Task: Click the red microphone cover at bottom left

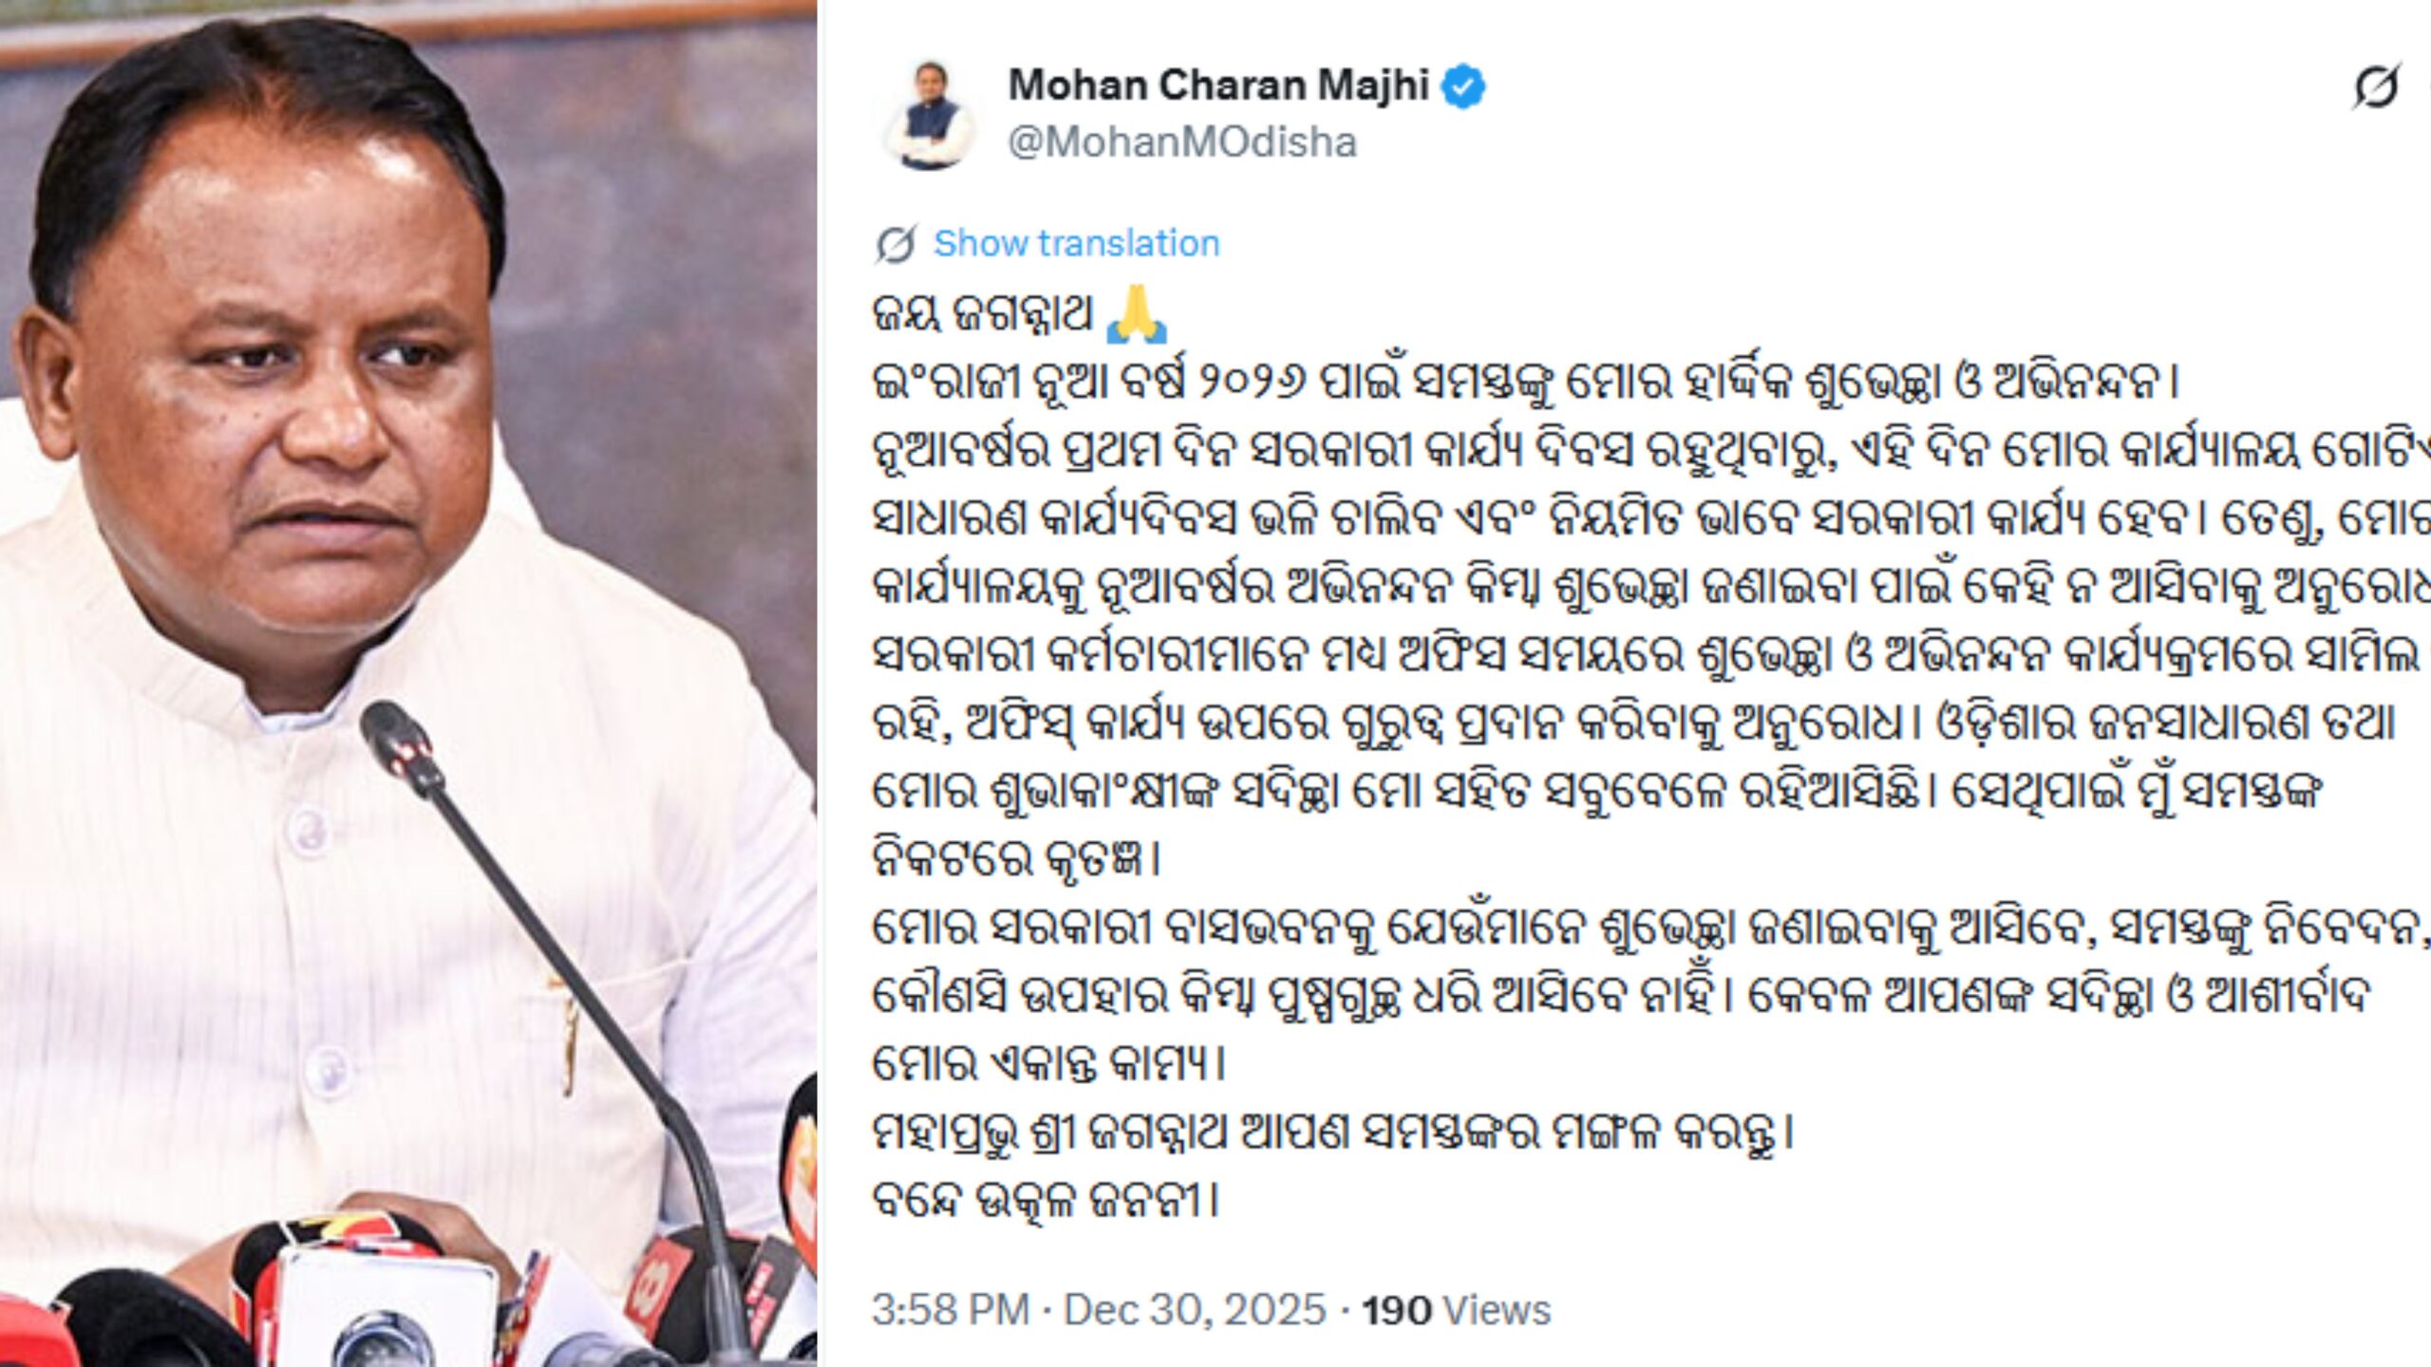Action: point(38,1332)
